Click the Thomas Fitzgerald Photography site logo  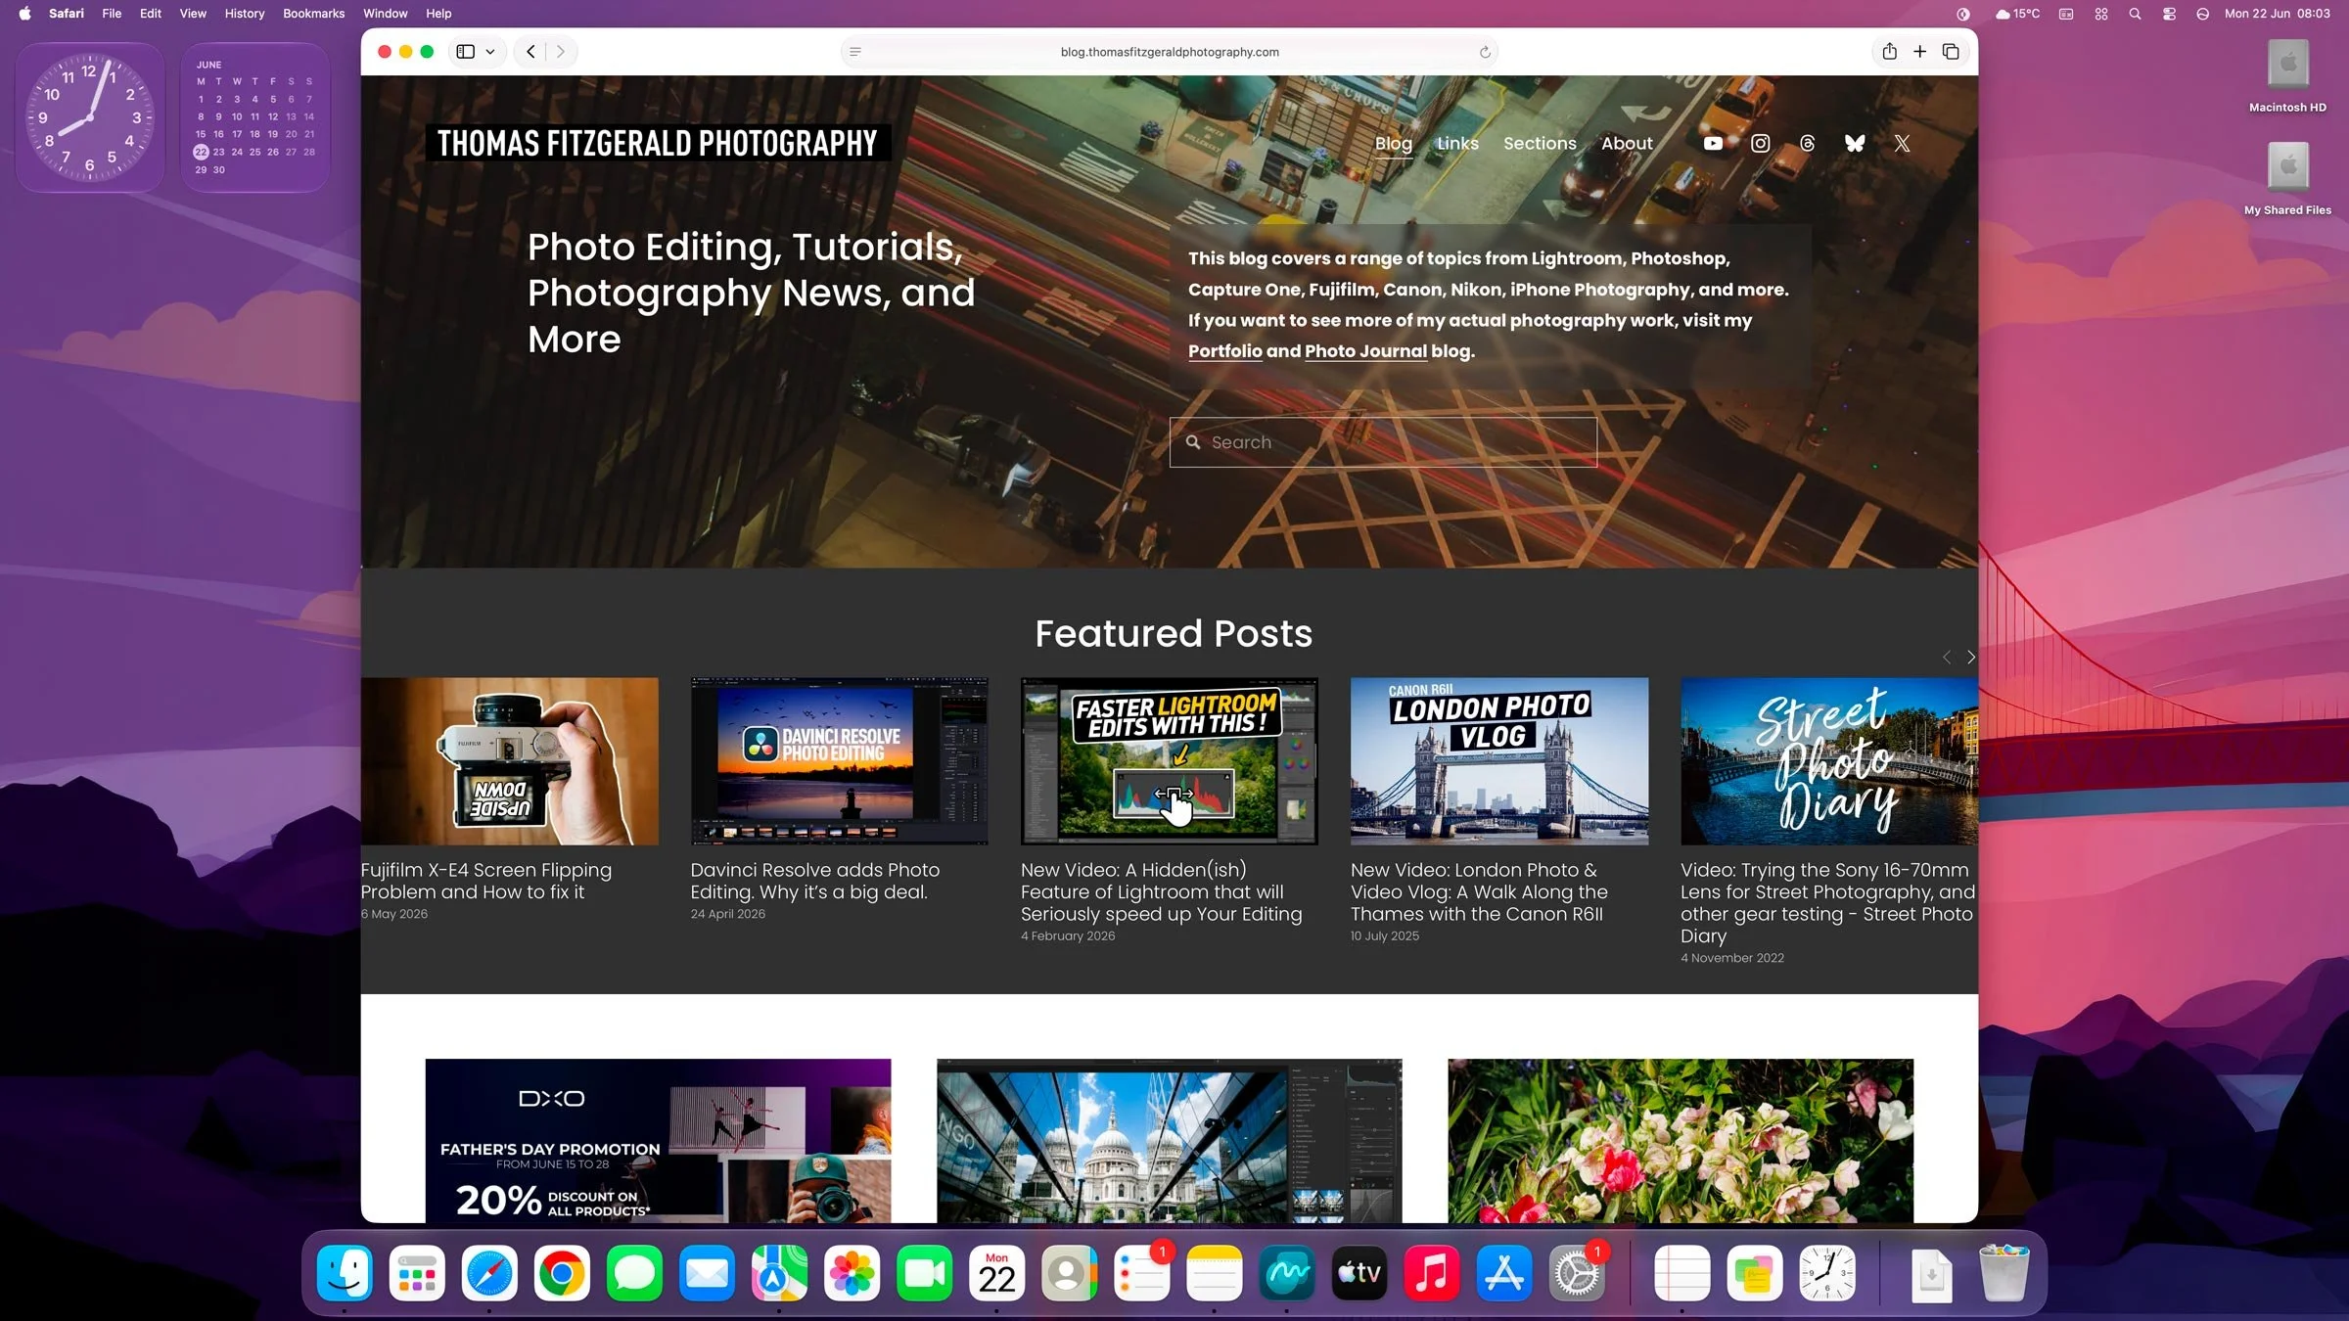(x=657, y=143)
